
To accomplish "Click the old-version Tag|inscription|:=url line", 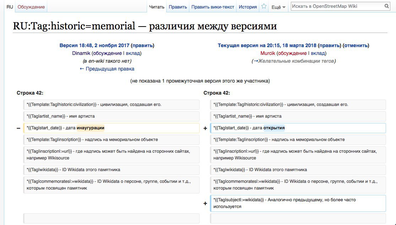I will (x=111, y=154).
